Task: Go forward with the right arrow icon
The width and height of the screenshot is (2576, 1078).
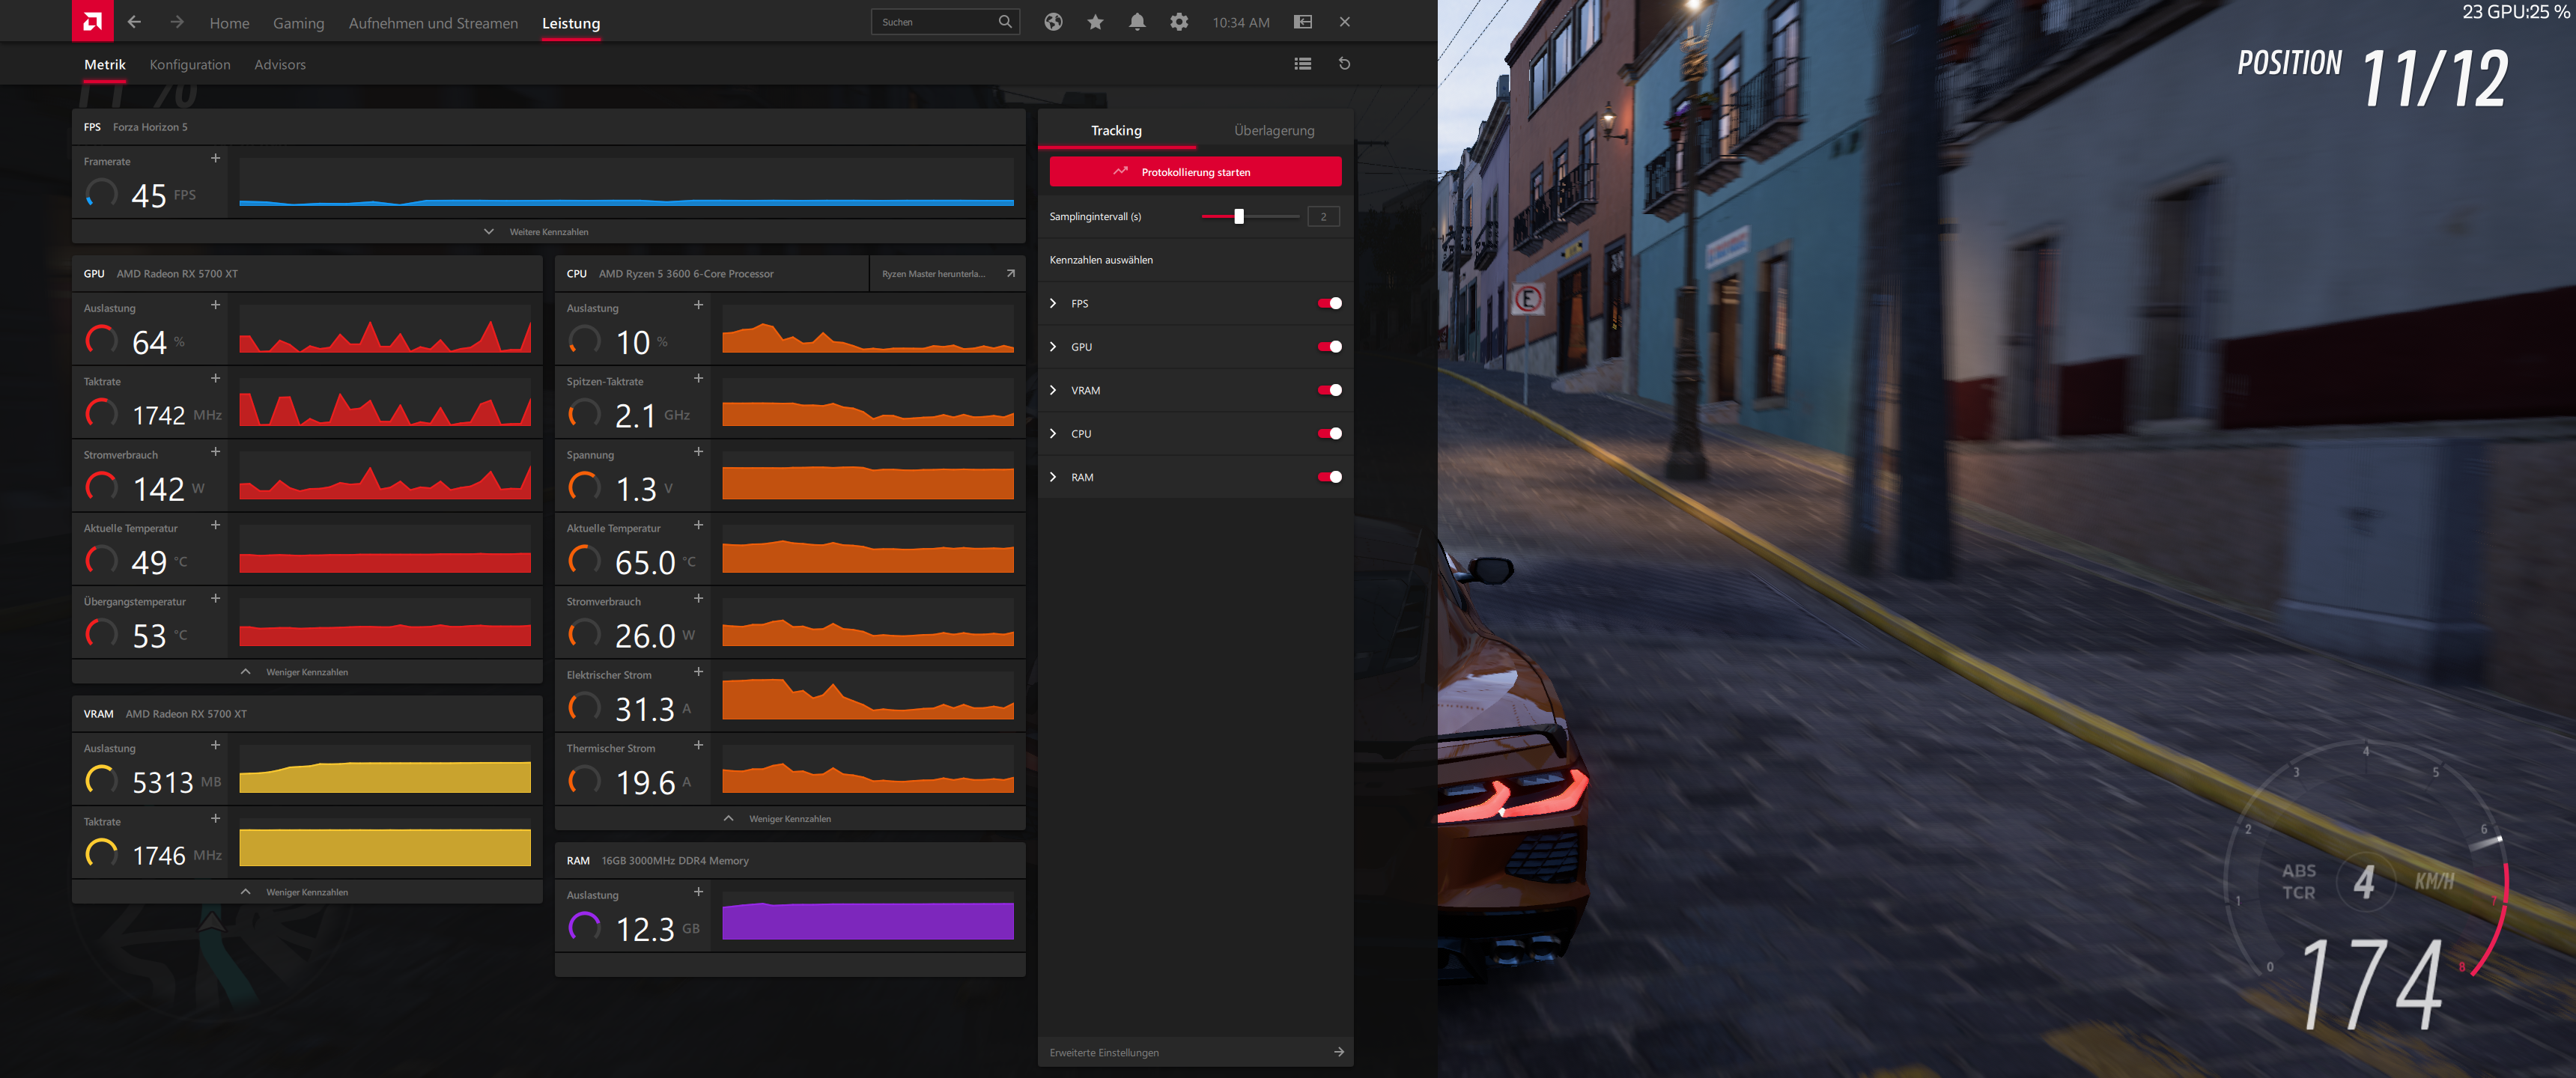Action: click(177, 22)
